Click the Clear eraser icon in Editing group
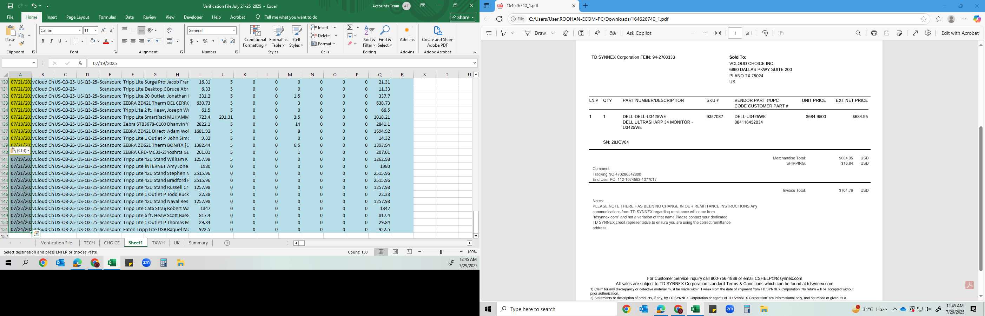 coord(350,44)
